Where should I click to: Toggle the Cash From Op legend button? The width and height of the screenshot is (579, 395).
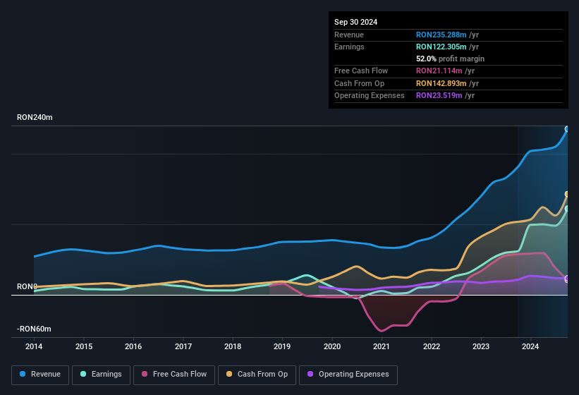point(257,375)
